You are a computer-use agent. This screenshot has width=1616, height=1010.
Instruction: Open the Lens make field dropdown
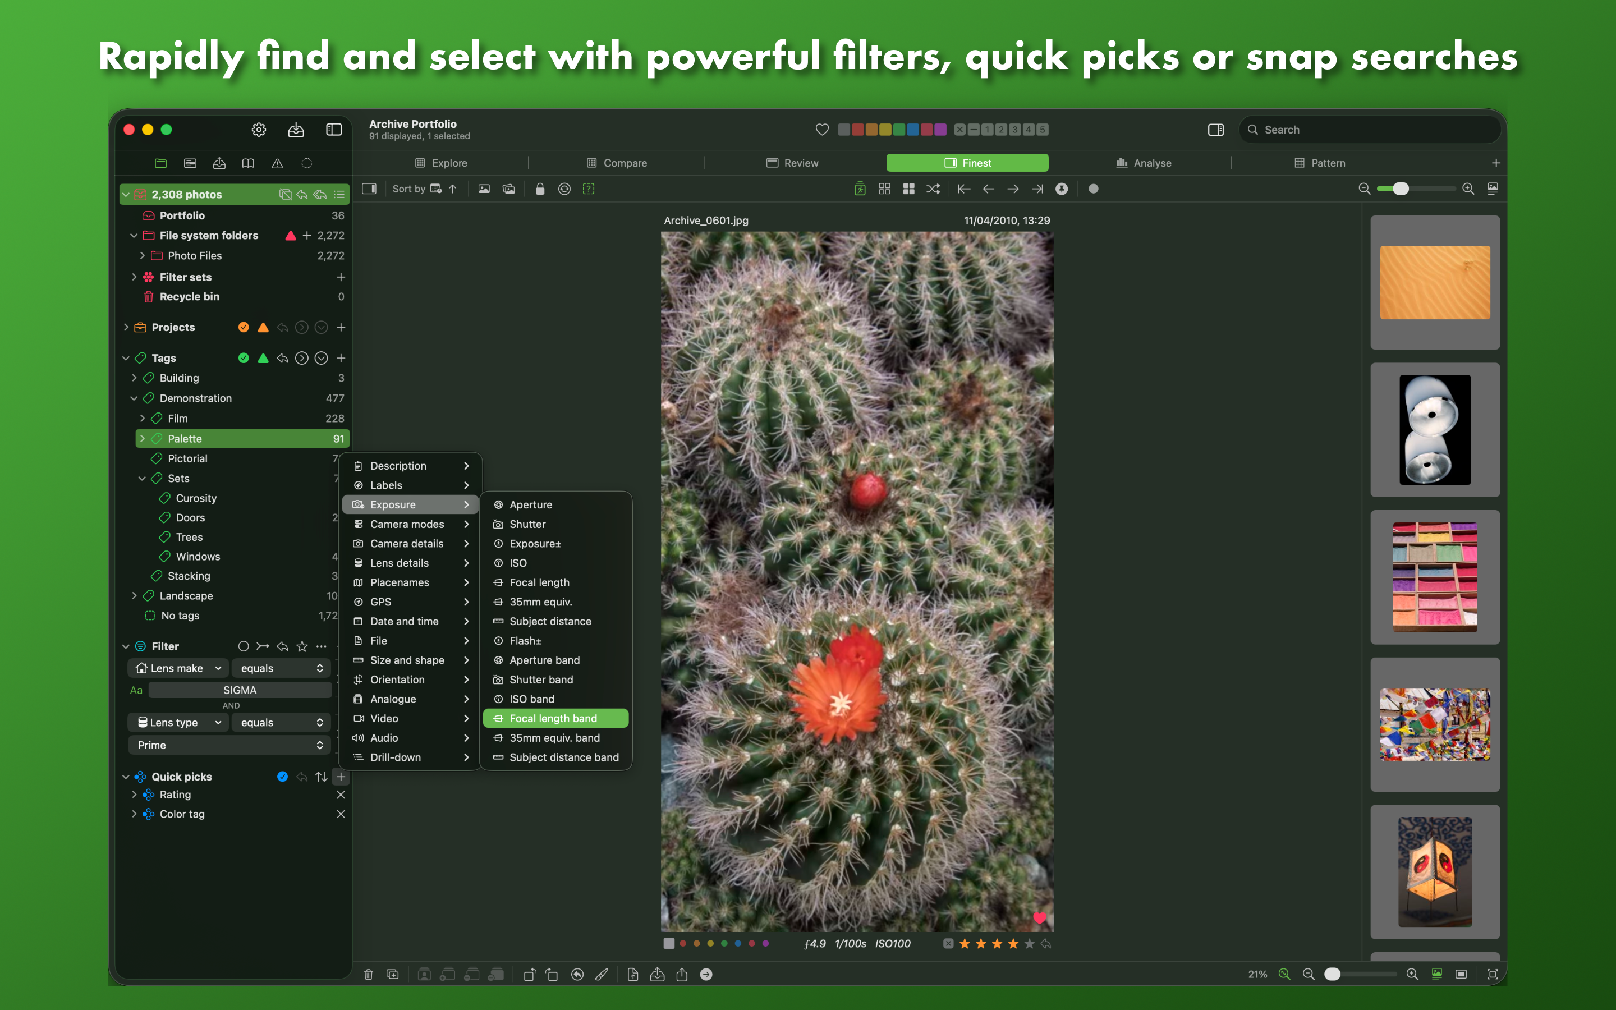pos(178,668)
